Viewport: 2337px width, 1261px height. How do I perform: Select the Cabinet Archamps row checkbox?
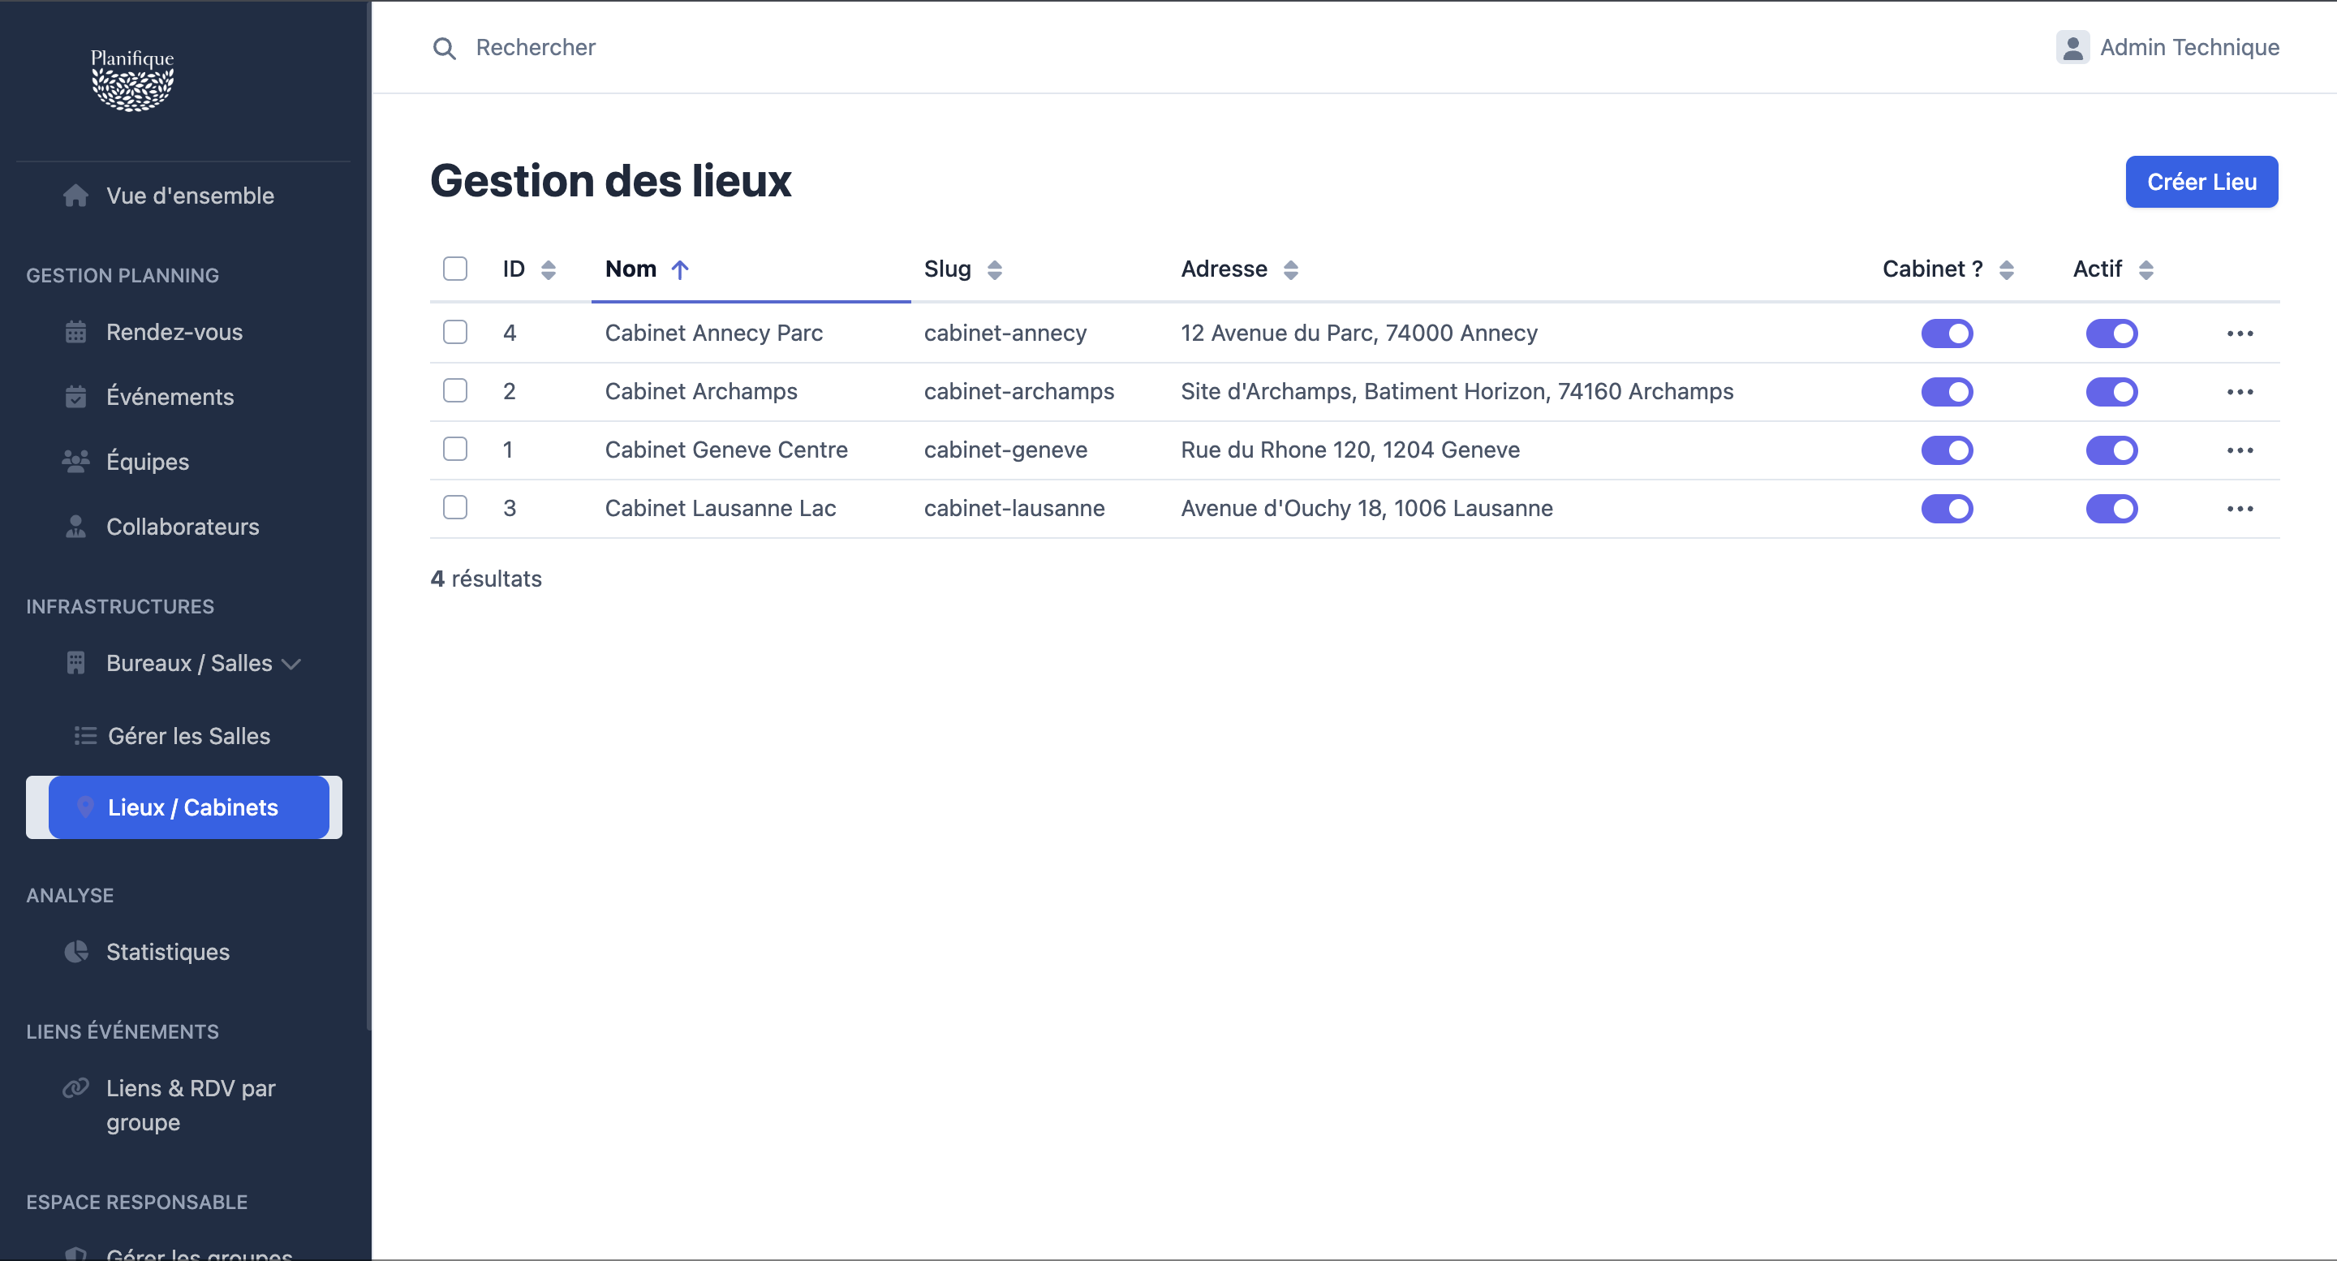click(455, 391)
